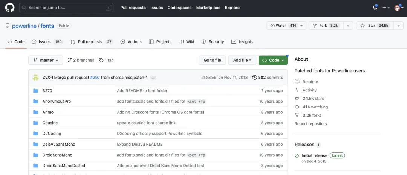407x175 pixels.
Task: Expand the commit message ellipsis
Action: [153, 78]
